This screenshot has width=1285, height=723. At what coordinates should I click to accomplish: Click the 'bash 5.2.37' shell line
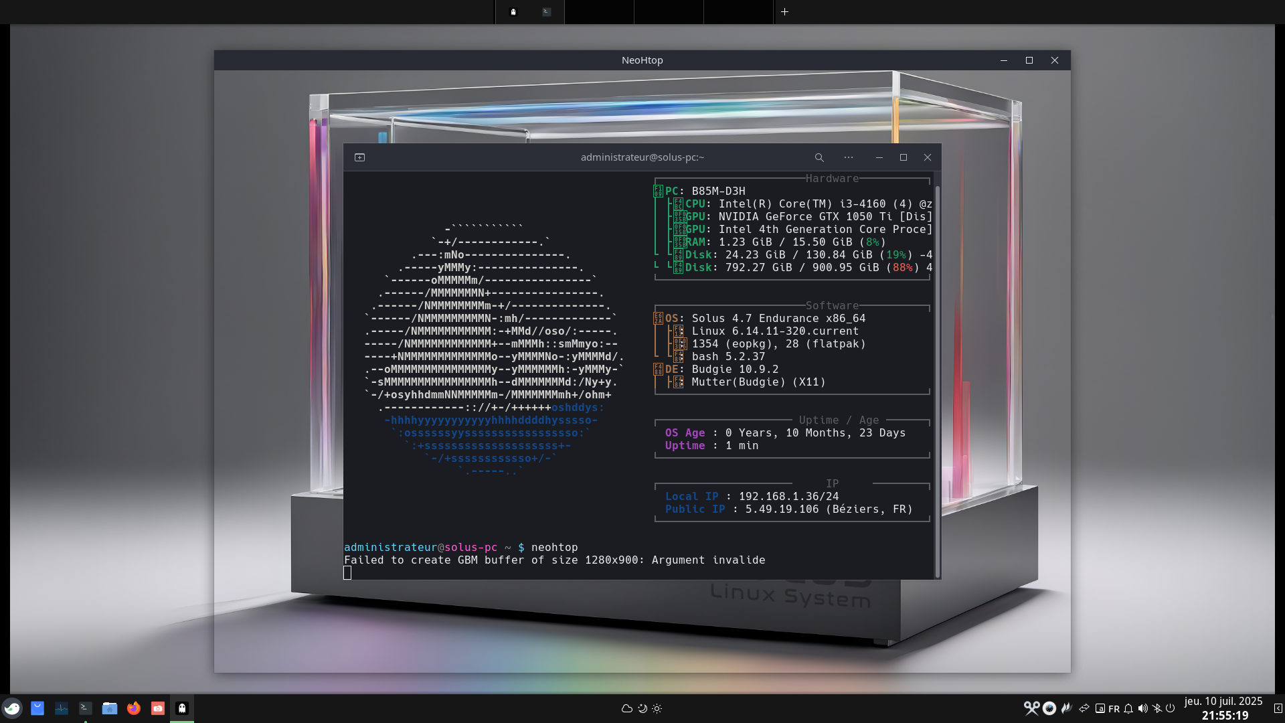click(x=719, y=357)
